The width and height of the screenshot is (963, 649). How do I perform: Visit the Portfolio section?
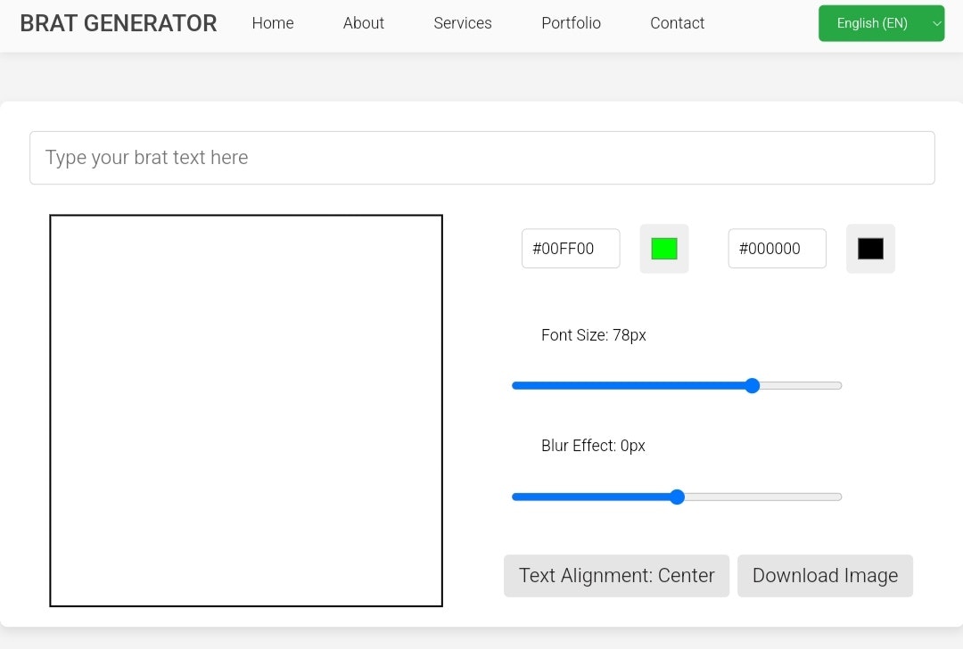coord(571,23)
